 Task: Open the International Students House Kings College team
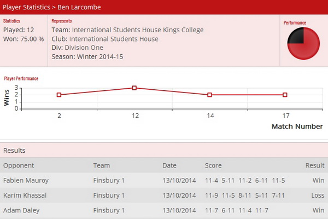138,30
